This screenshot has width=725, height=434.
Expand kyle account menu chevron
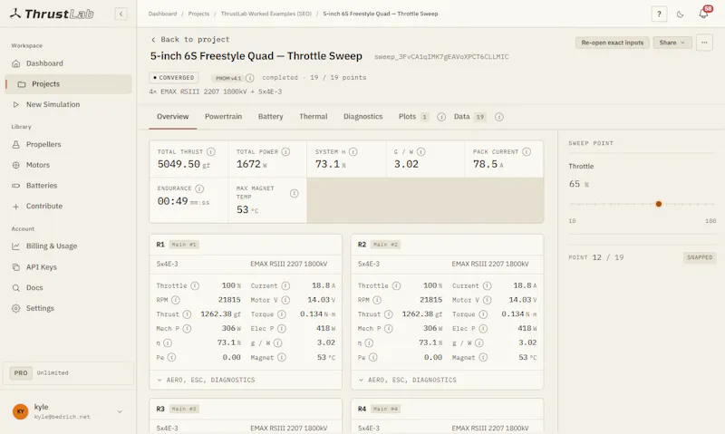pos(120,411)
